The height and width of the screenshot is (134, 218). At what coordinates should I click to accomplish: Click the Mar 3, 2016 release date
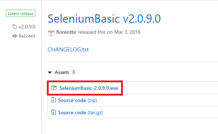(x=127, y=32)
